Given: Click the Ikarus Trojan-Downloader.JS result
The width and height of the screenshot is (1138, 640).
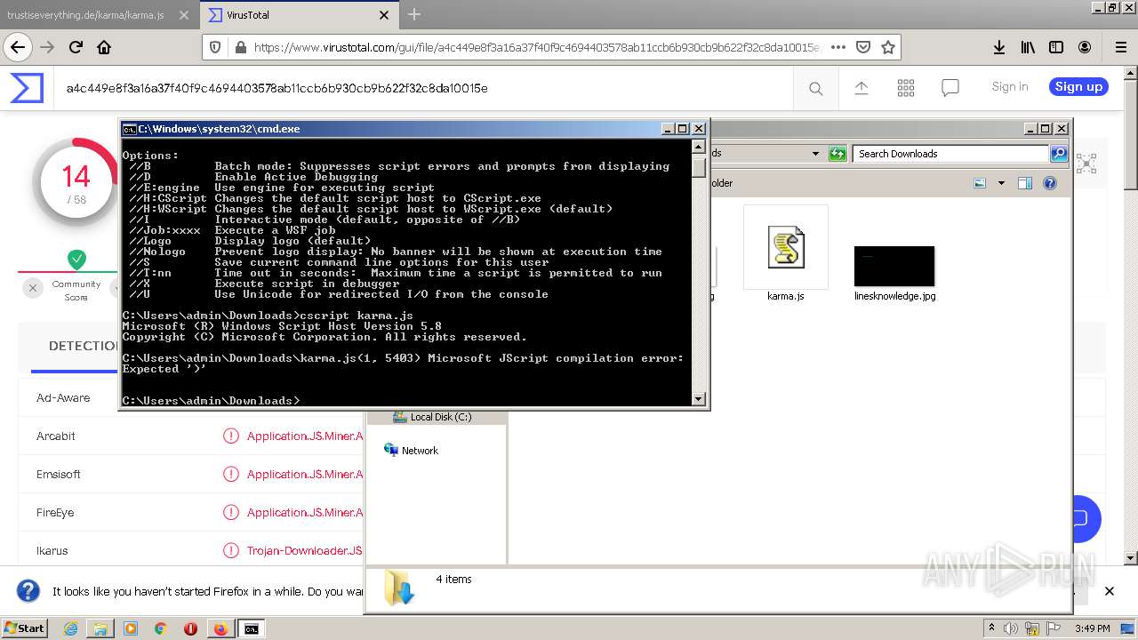Looking at the screenshot, I should pyautogui.click(x=304, y=551).
